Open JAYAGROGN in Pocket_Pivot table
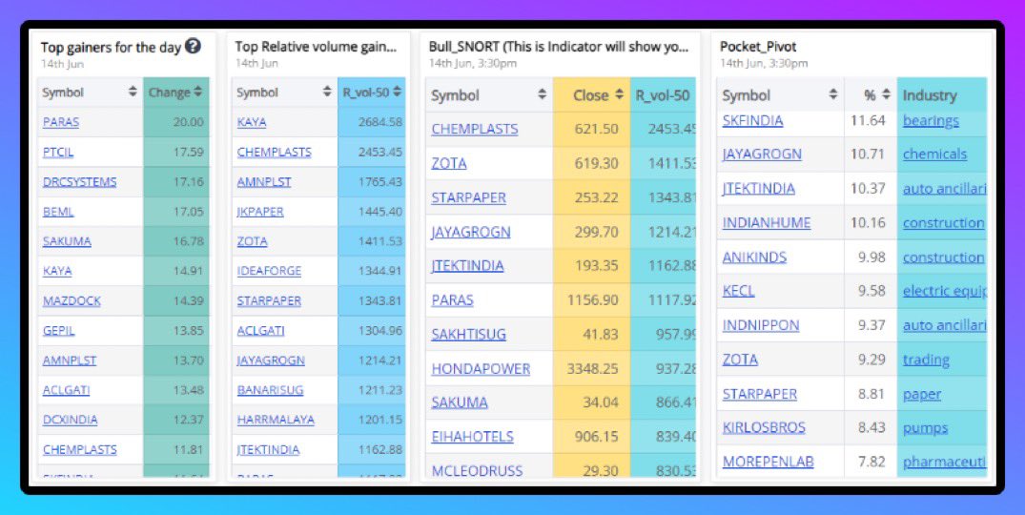This screenshot has width=1025, height=515. pyautogui.click(x=762, y=154)
